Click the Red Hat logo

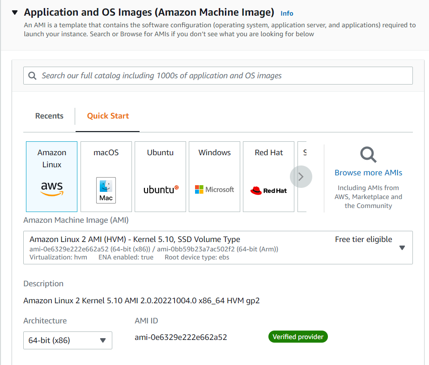click(269, 191)
